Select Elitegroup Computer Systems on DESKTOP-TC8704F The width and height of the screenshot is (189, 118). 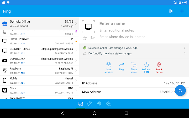point(57,49)
